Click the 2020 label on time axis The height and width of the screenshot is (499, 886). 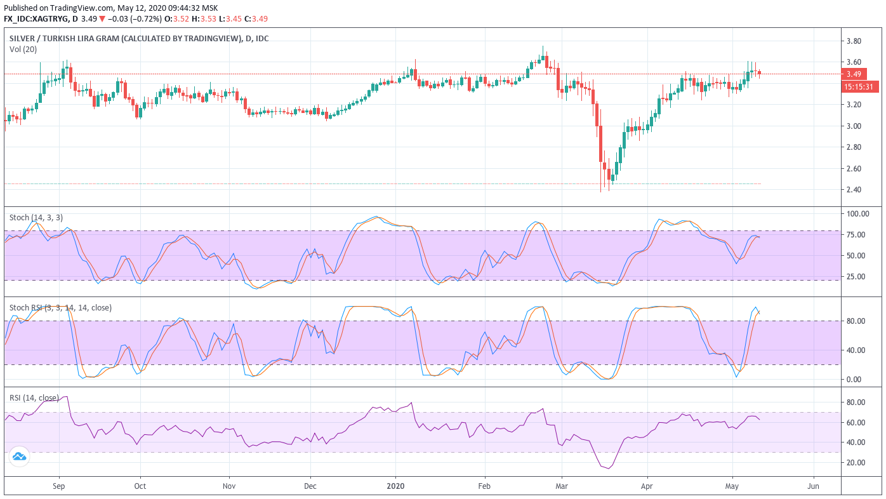point(396,486)
